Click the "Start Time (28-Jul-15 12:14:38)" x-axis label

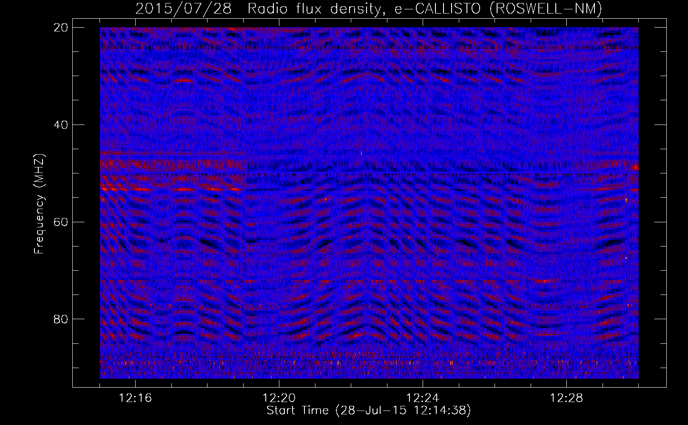tap(369, 411)
